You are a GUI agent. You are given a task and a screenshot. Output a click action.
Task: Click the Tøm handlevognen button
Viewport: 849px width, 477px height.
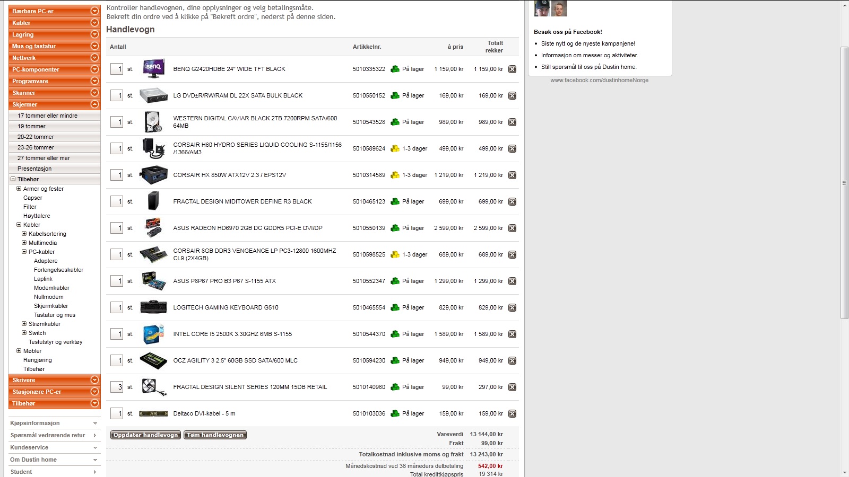coord(215,435)
